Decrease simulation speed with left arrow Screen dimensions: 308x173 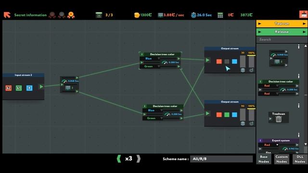tap(119, 159)
